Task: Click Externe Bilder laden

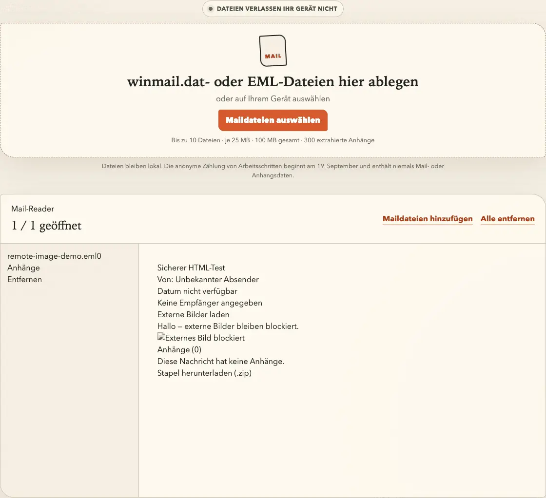Action: pyautogui.click(x=193, y=315)
